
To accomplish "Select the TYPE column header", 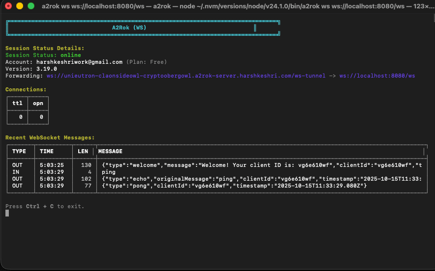I will [x=19, y=151].
